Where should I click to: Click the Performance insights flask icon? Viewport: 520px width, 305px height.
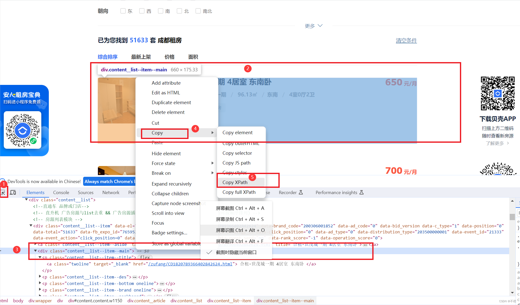pyautogui.click(x=361, y=192)
